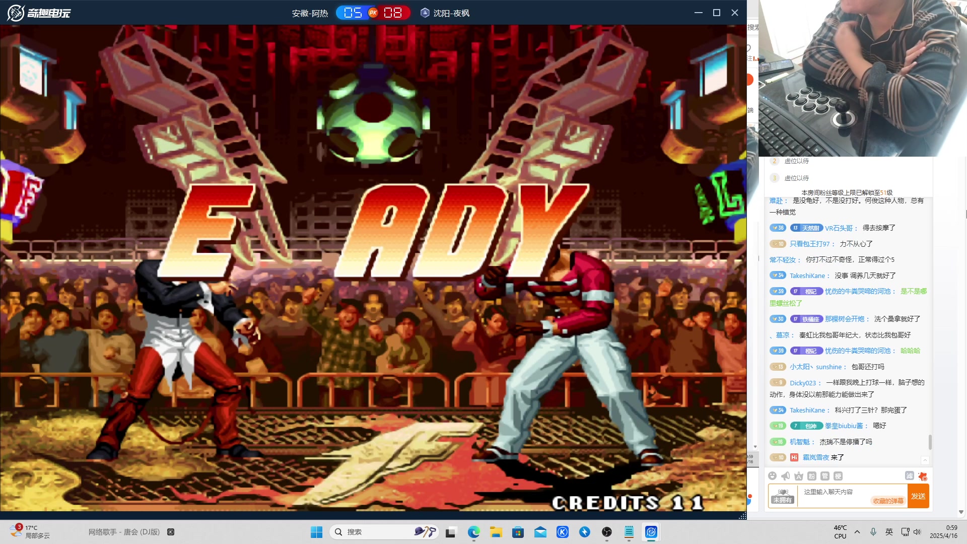Image resolution: width=967 pixels, height=544 pixels.
Task: Click the 梗 meme icon in the chat toolbar
Action: point(838,476)
